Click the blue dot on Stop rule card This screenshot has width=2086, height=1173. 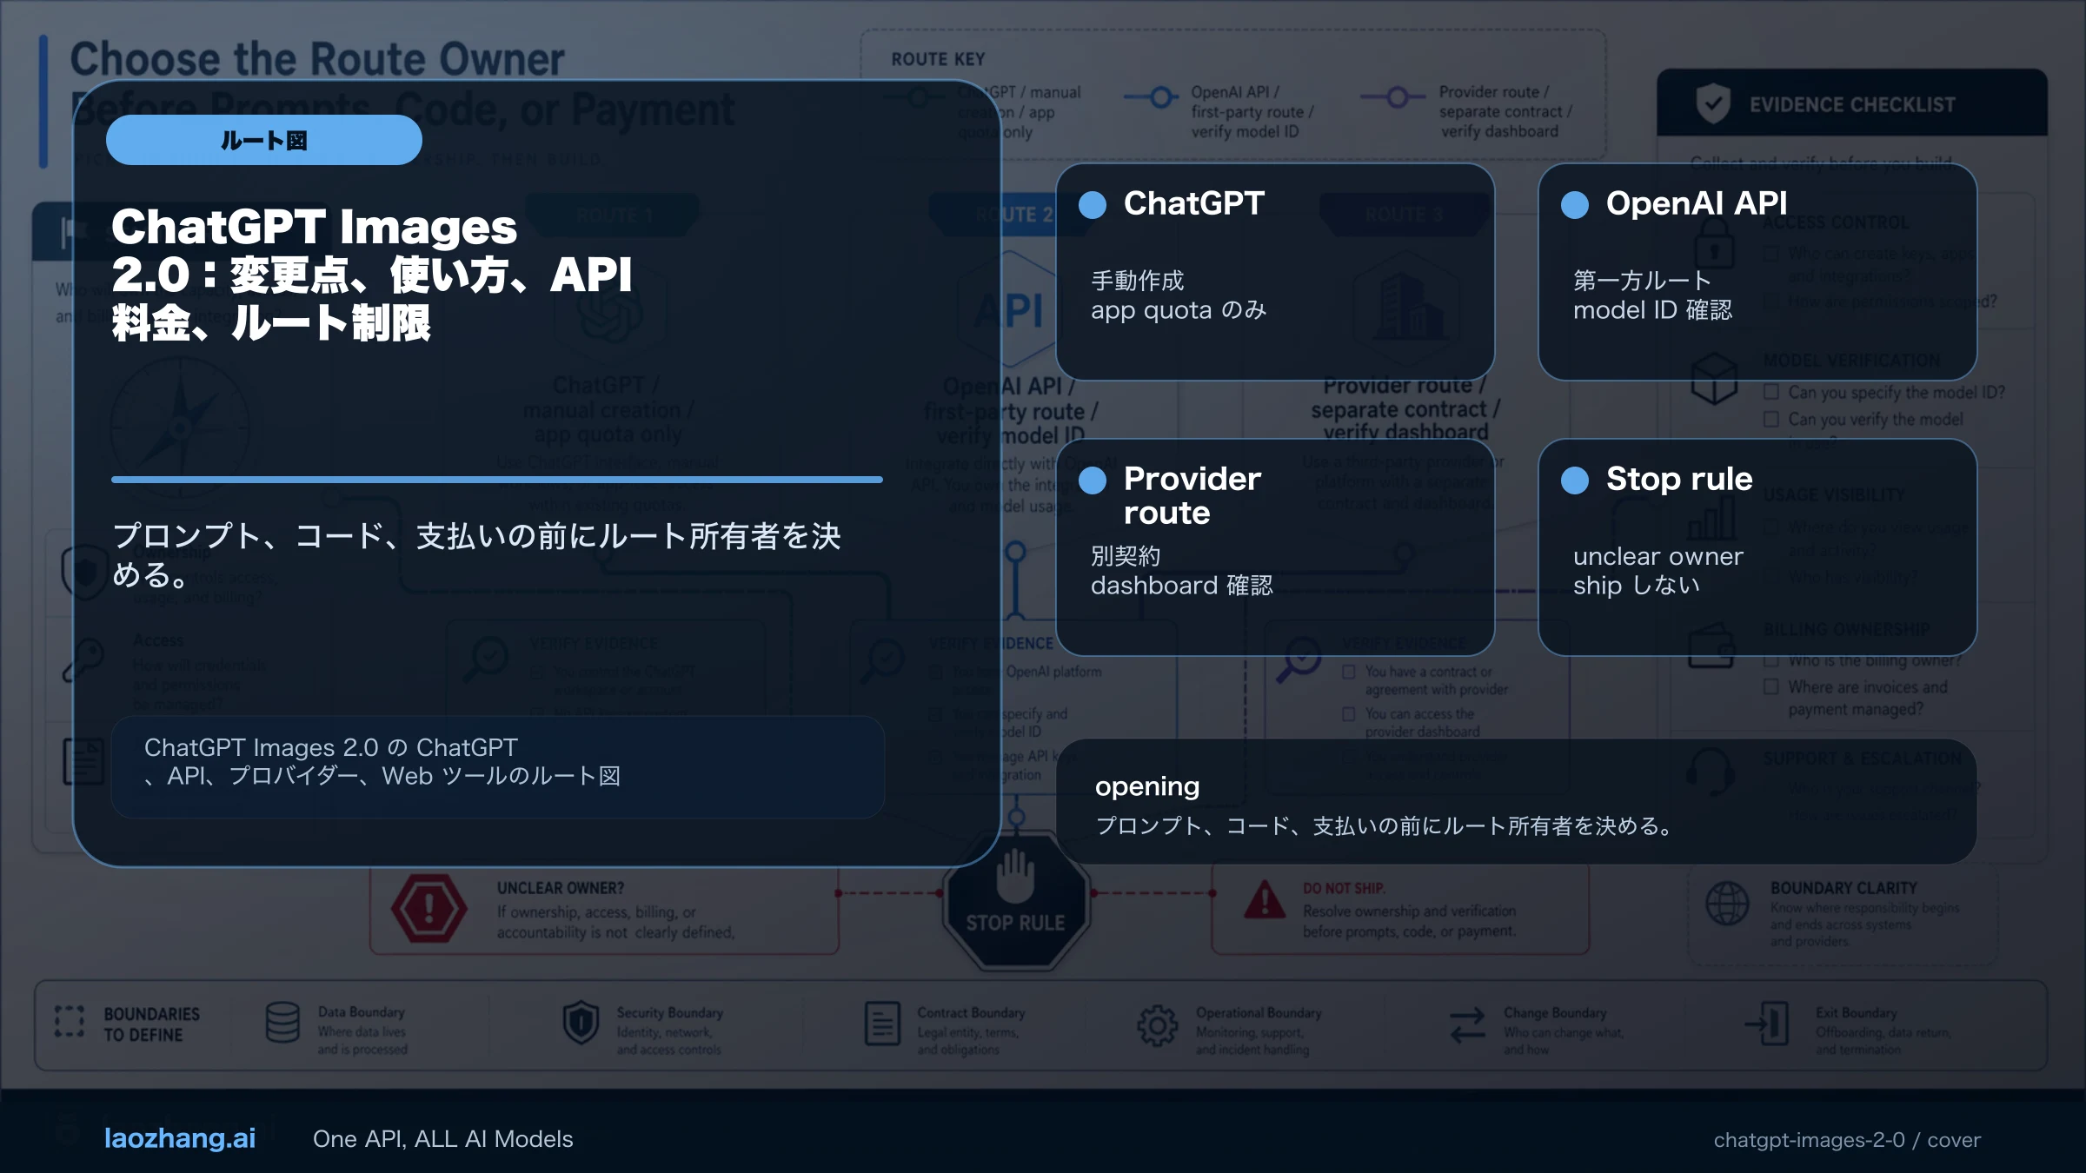pos(1575,480)
